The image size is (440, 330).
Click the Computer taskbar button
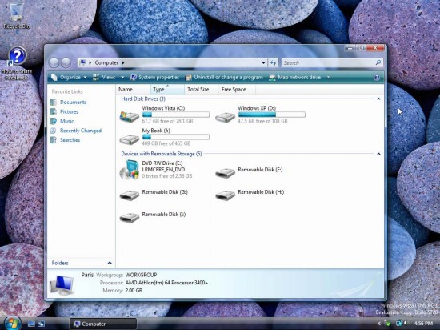click(102, 324)
